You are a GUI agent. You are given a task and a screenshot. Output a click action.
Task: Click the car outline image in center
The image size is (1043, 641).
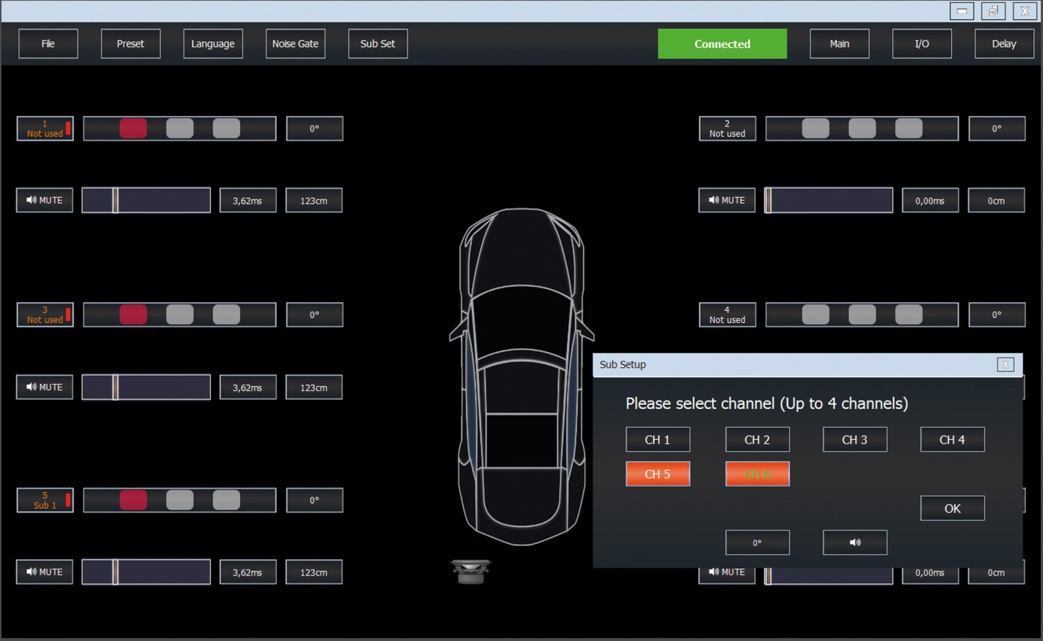tap(521, 375)
